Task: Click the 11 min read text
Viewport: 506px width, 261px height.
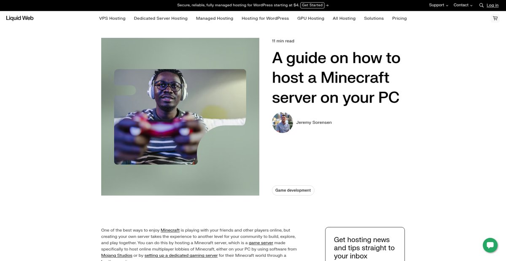Action: click(x=283, y=41)
